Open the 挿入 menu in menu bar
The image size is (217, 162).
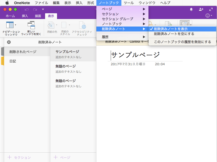click(79, 3)
